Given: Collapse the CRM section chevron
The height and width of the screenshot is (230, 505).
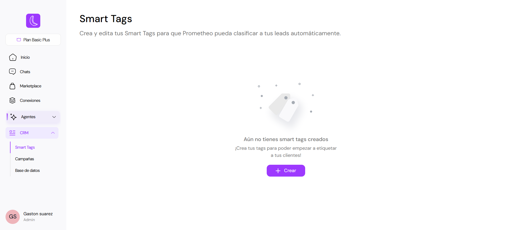Looking at the screenshot, I should 53,133.
